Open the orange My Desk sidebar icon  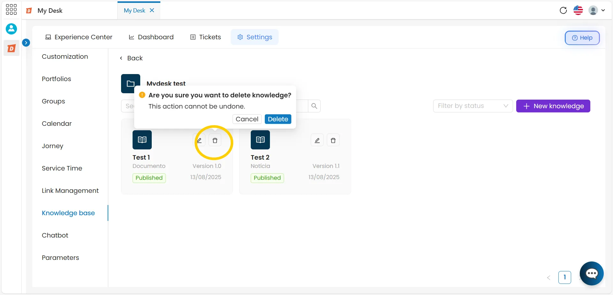tap(11, 48)
